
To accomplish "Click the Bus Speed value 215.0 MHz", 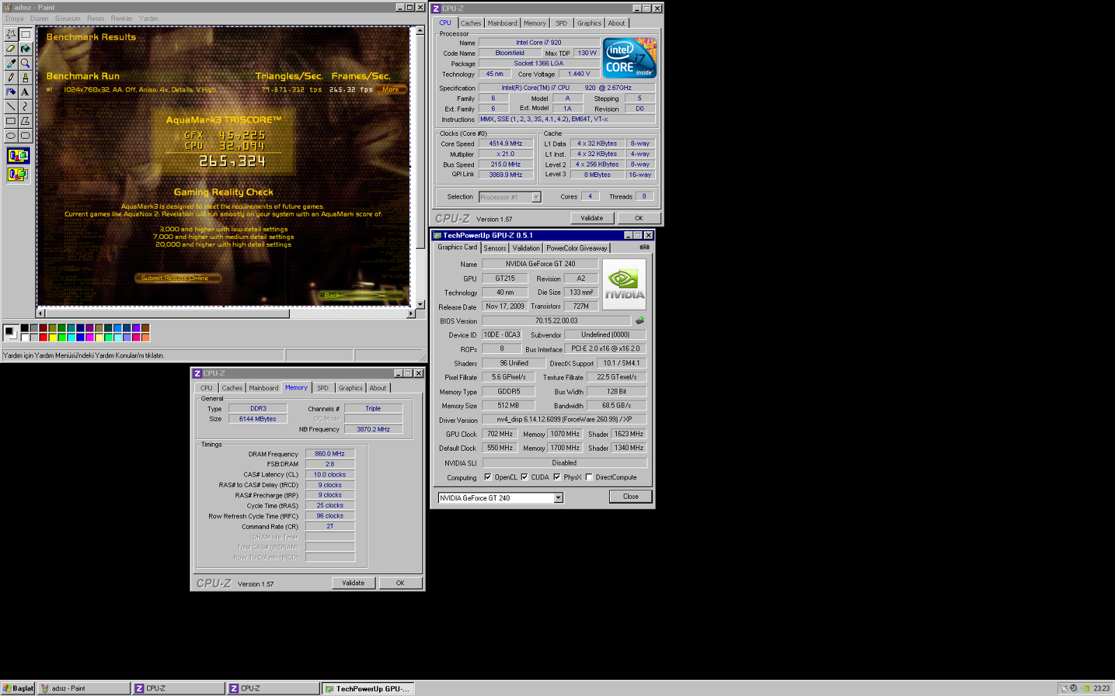I will click(x=505, y=164).
